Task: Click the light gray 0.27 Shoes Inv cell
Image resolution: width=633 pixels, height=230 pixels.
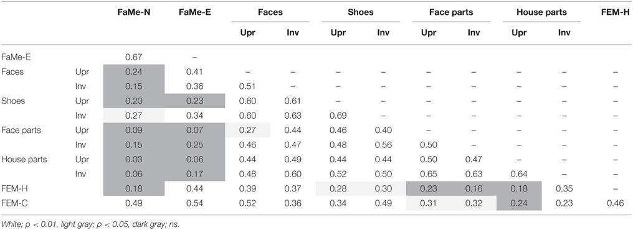Action: (133, 116)
